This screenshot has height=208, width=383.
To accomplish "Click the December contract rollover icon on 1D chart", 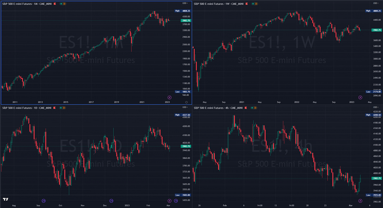I will [111, 201].
